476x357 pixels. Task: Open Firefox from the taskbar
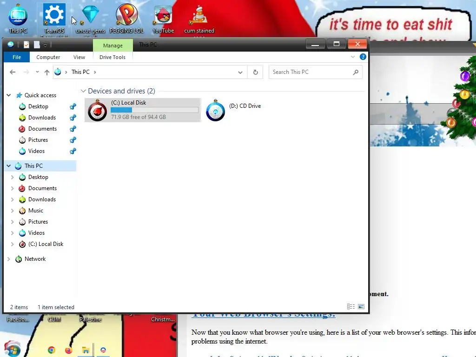tap(69, 350)
